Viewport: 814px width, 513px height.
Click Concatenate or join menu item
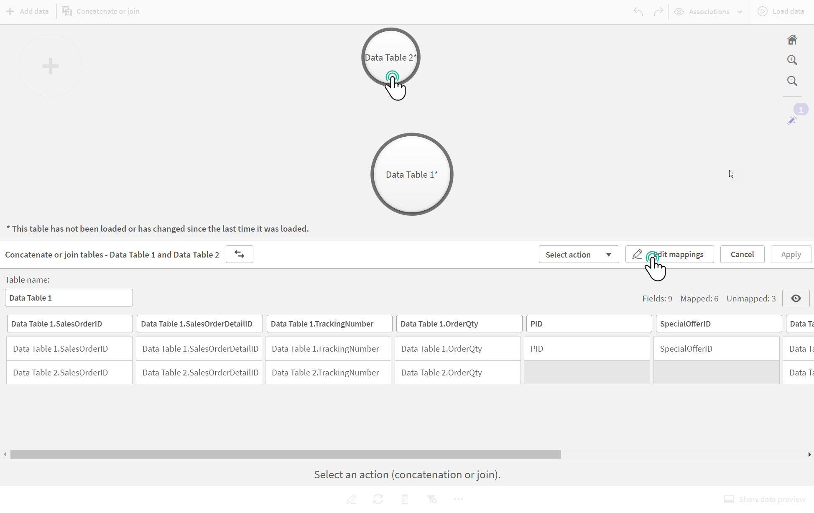[x=100, y=10]
